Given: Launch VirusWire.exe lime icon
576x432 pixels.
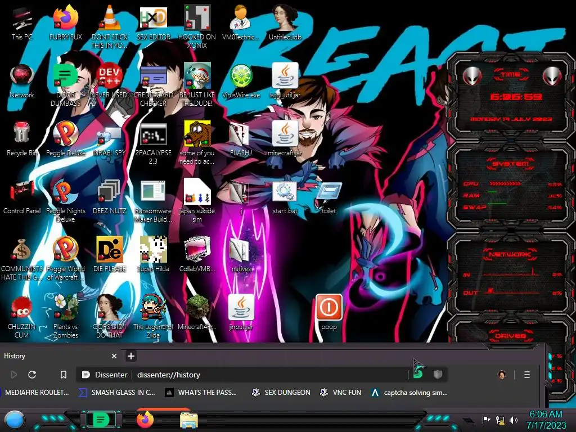Looking at the screenshot, I should pos(241,82).
